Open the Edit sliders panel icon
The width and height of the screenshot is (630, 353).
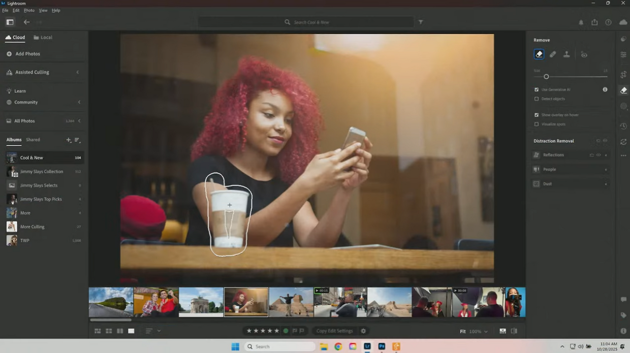624,55
